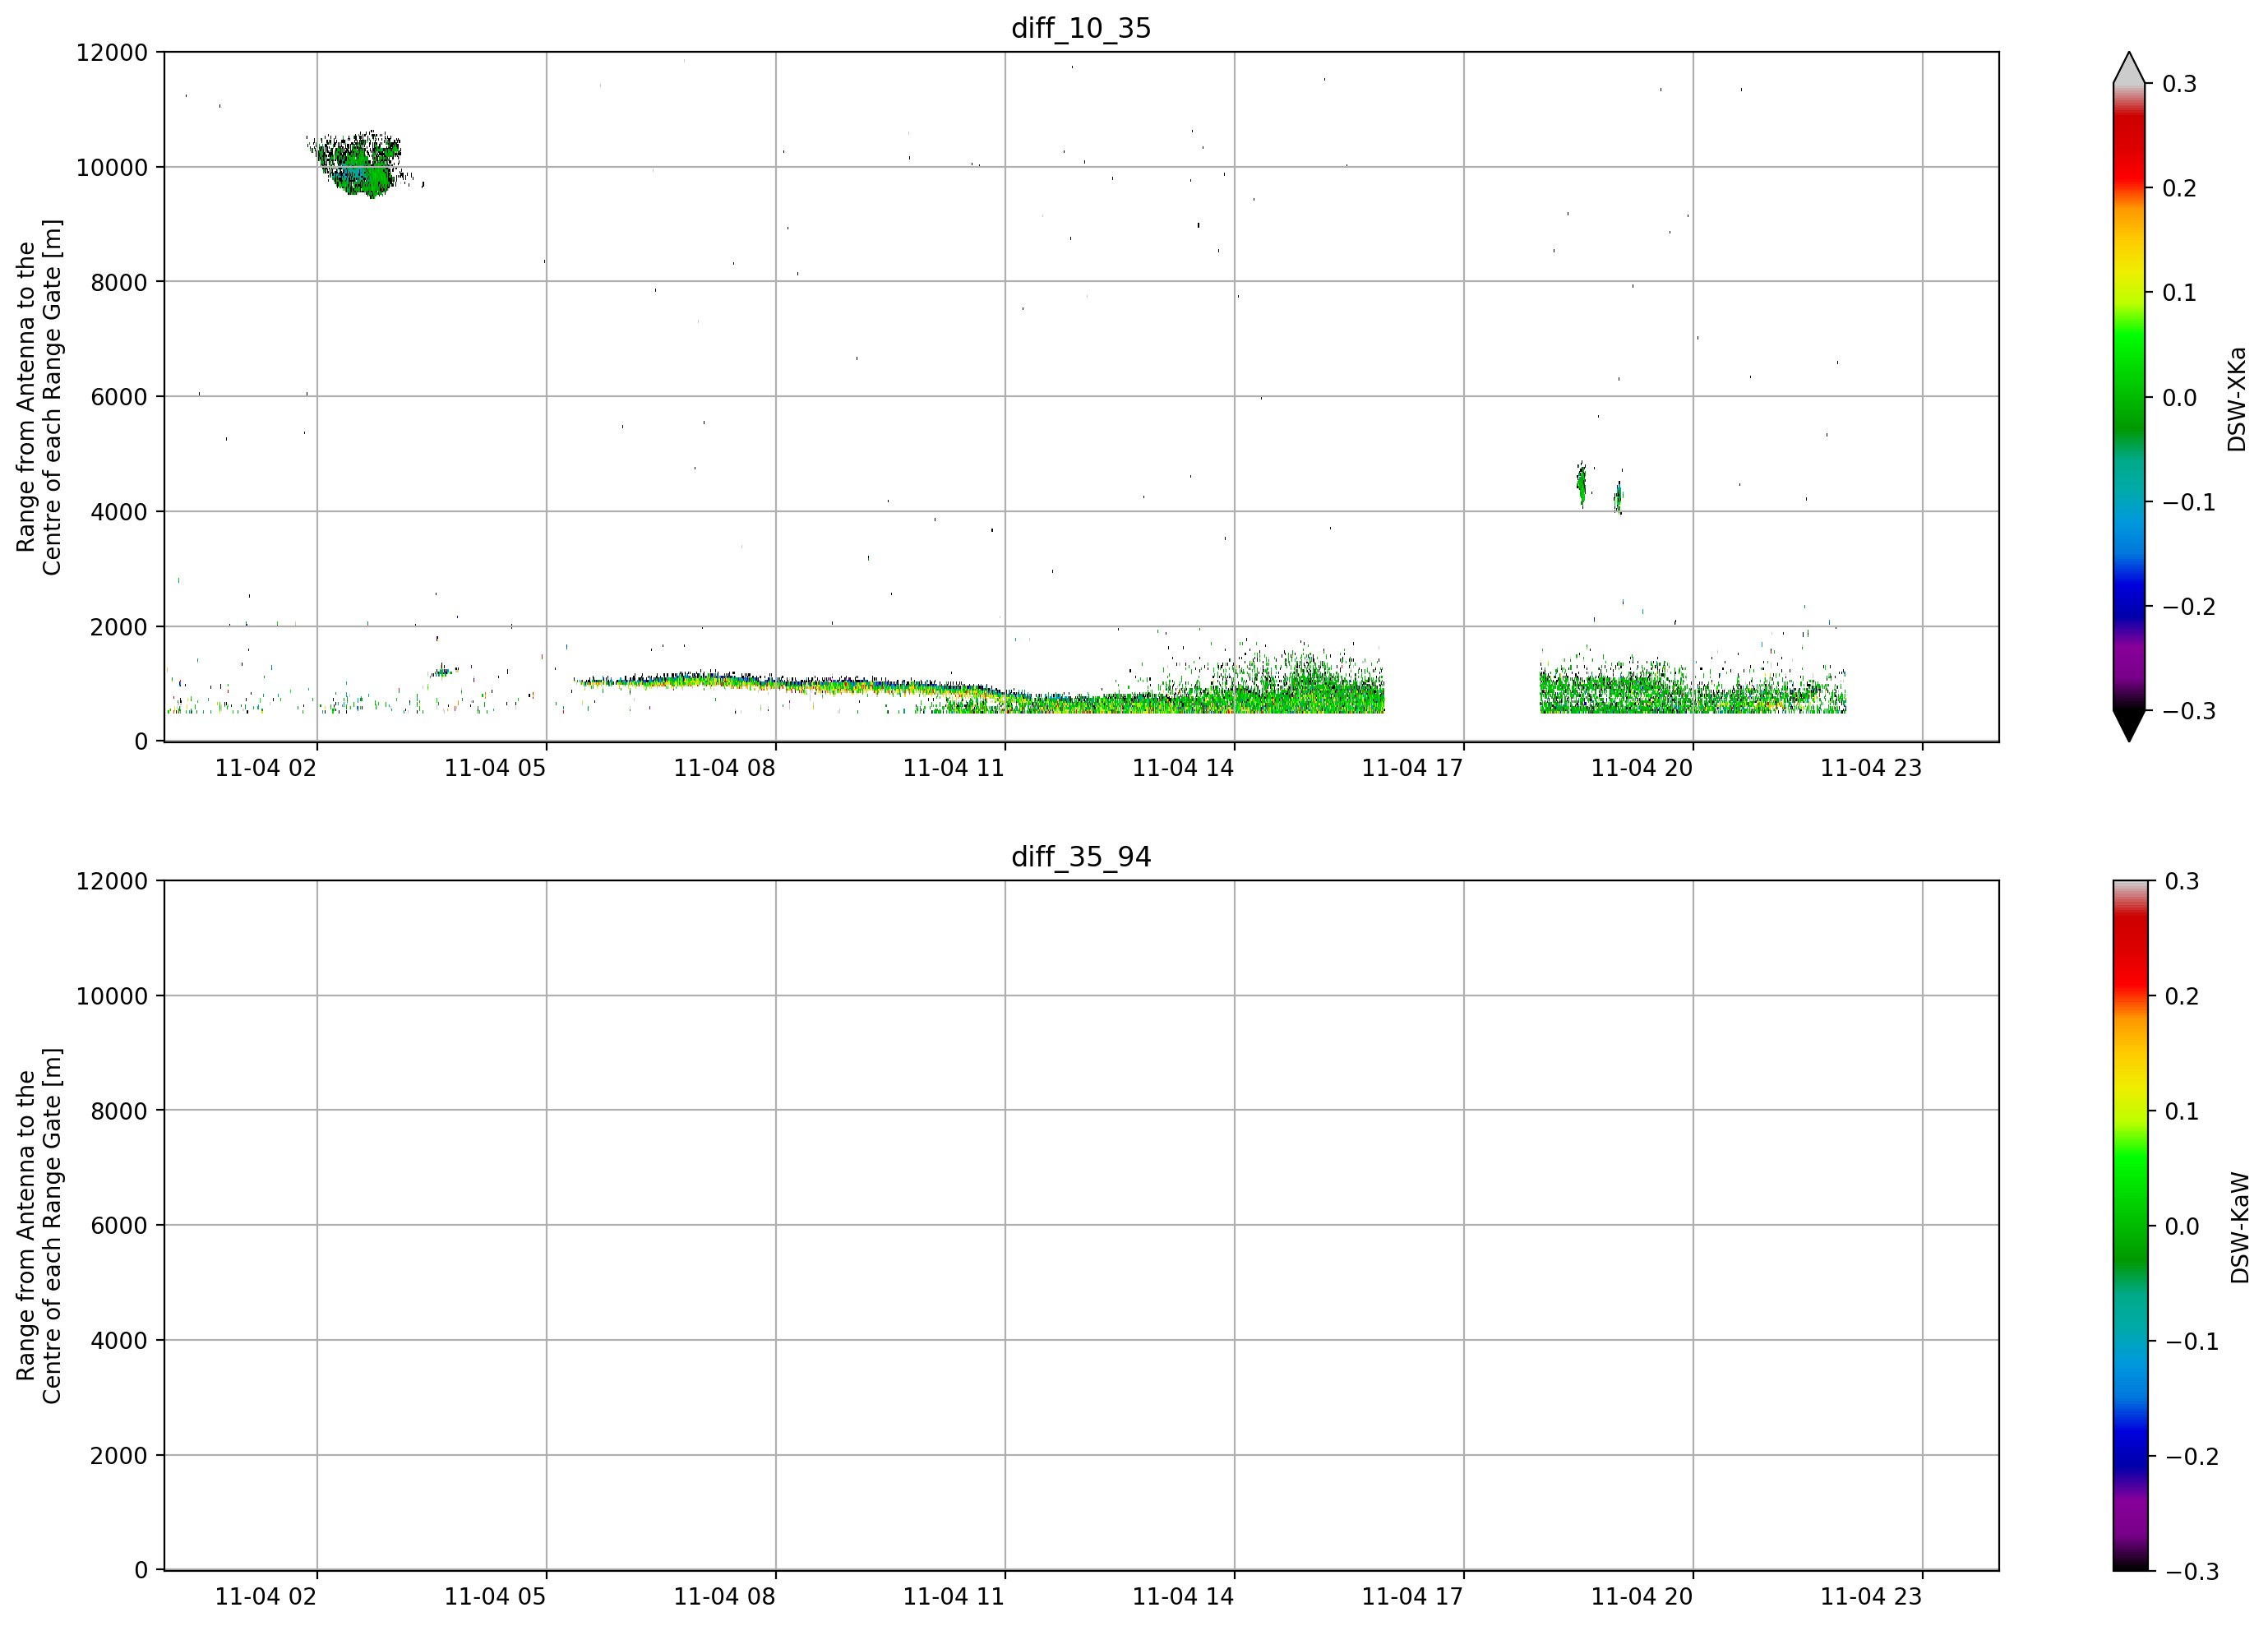Select the DSW-KaW colorbar label
This screenshot has height=1626, width=2268.
[2239, 1228]
